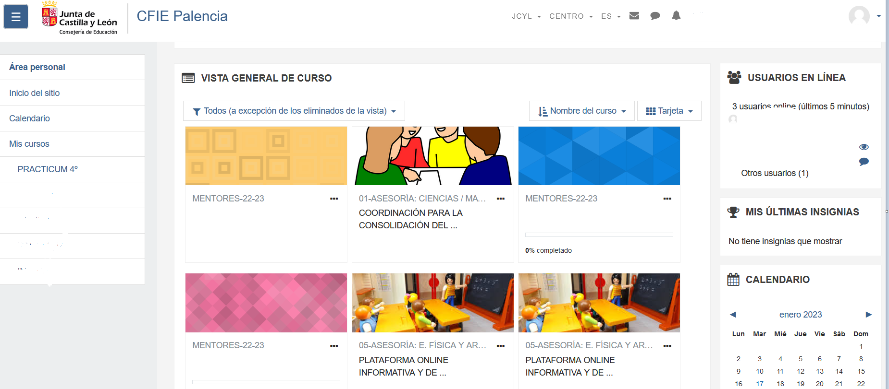Open the CENTRO menu

[x=570, y=16]
